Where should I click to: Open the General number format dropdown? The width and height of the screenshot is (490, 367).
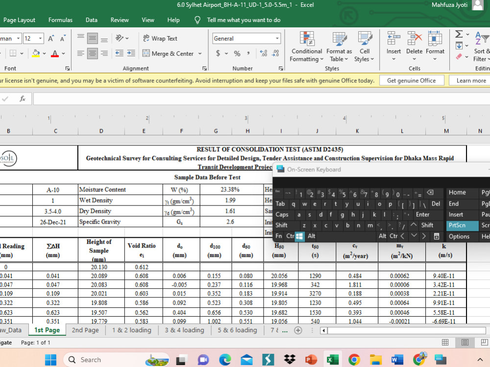tap(277, 38)
